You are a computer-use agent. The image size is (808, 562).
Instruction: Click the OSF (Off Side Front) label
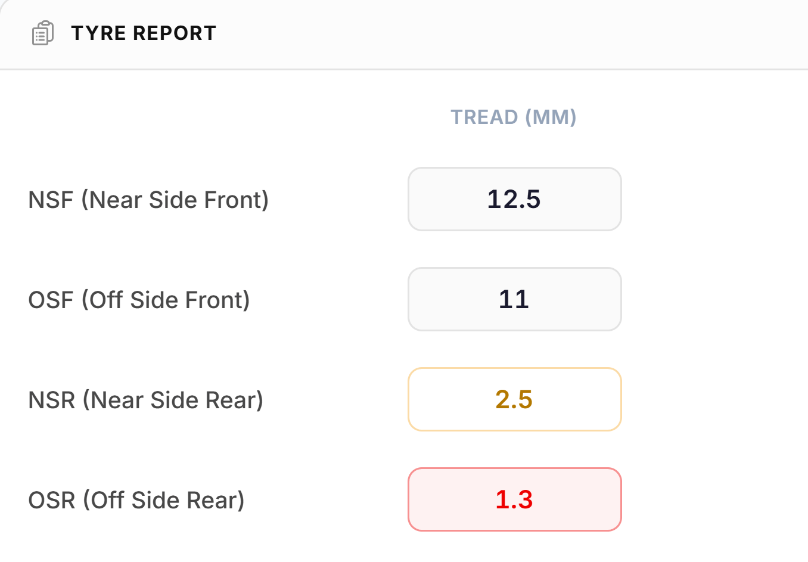pyautogui.click(x=139, y=300)
